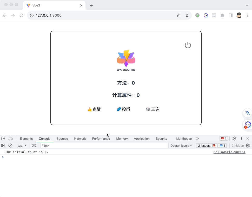Show the console sidebar

coord(3,146)
